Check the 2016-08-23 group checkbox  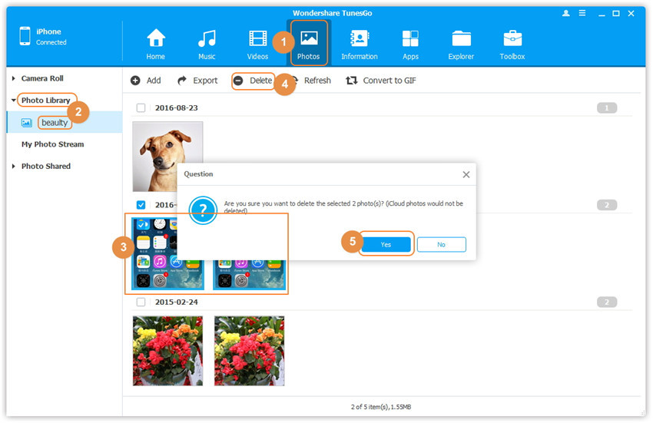tap(141, 108)
